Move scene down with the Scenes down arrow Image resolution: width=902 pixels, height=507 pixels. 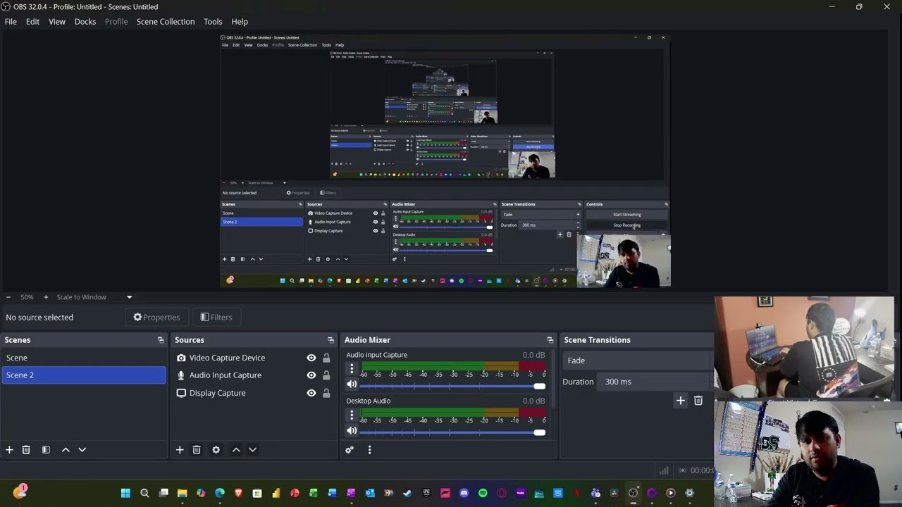point(82,450)
